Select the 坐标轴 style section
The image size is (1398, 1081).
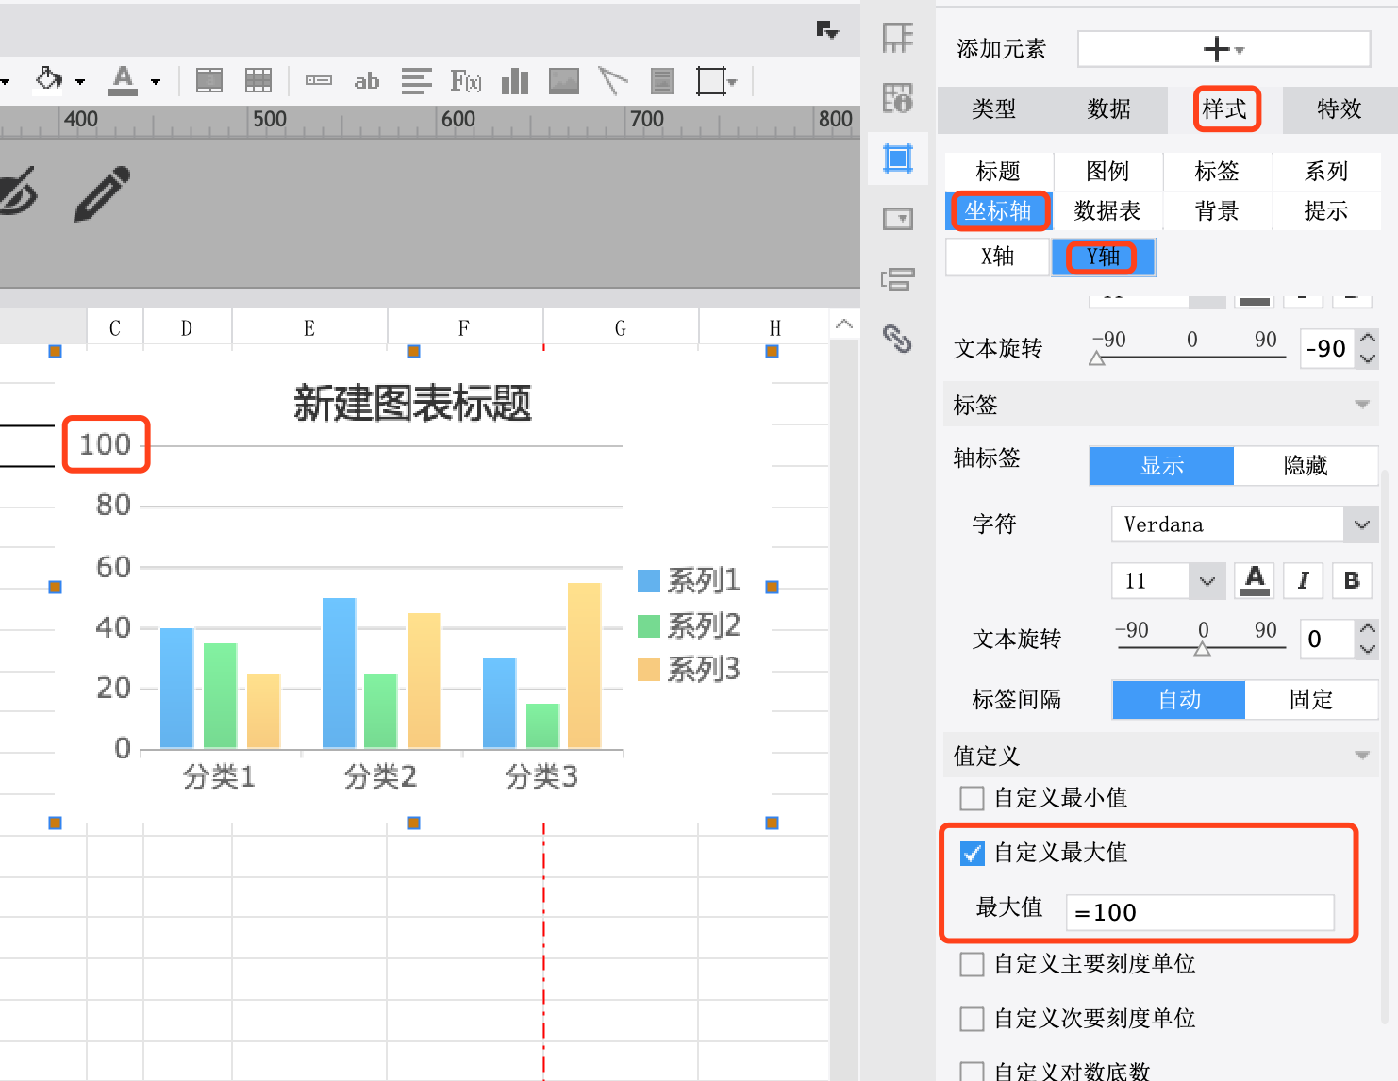pyautogui.click(x=998, y=210)
